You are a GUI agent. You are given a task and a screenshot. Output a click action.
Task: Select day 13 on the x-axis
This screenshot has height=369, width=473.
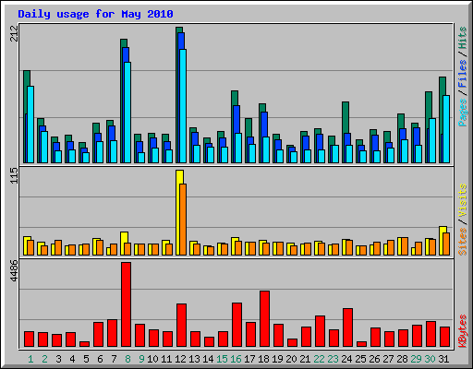(x=194, y=359)
